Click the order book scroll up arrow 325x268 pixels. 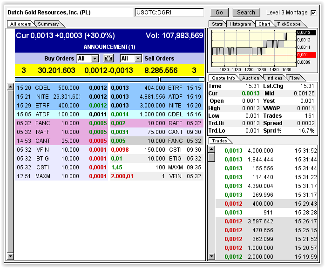pyautogui.click(x=10, y=87)
